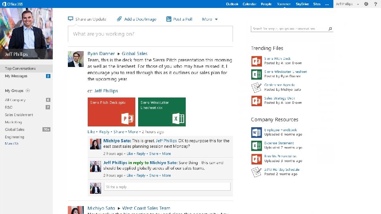The width and height of the screenshot is (381, 214).
Task: Click the 20+ badge beside Global Sales
Action: pos(46,129)
